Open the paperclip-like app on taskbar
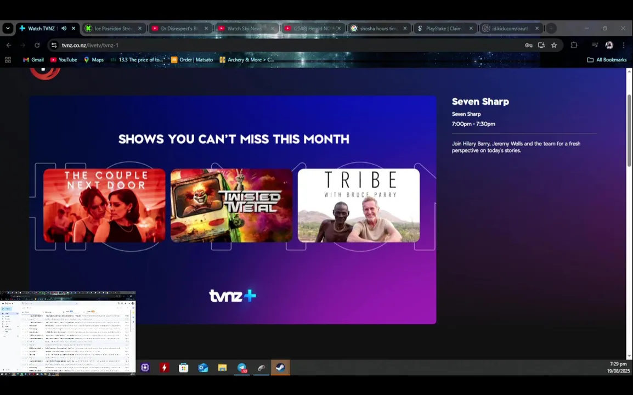This screenshot has width=633, height=395. 261,368
